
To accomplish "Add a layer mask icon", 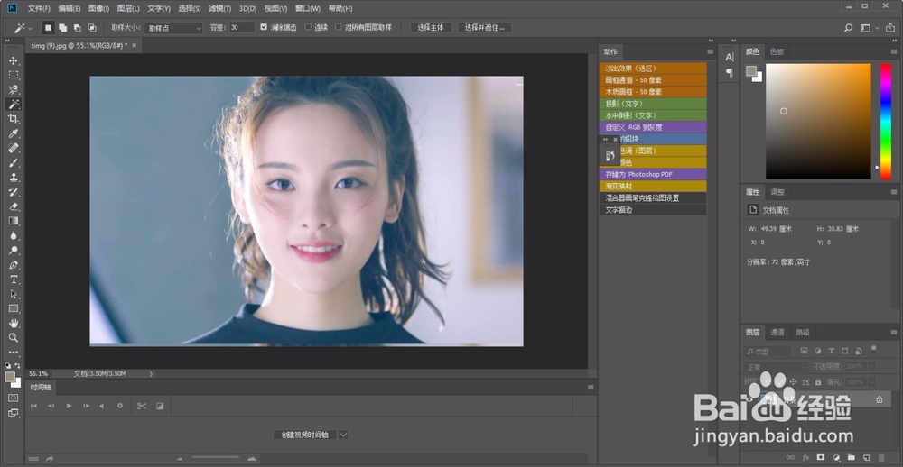I will 821,458.
